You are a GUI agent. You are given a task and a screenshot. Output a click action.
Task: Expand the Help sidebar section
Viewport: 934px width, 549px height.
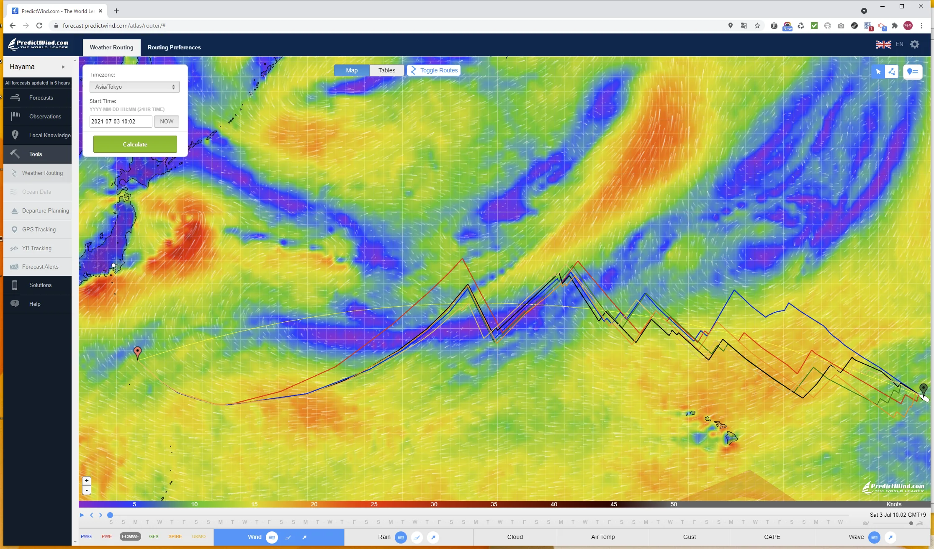[x=37, y=304]
